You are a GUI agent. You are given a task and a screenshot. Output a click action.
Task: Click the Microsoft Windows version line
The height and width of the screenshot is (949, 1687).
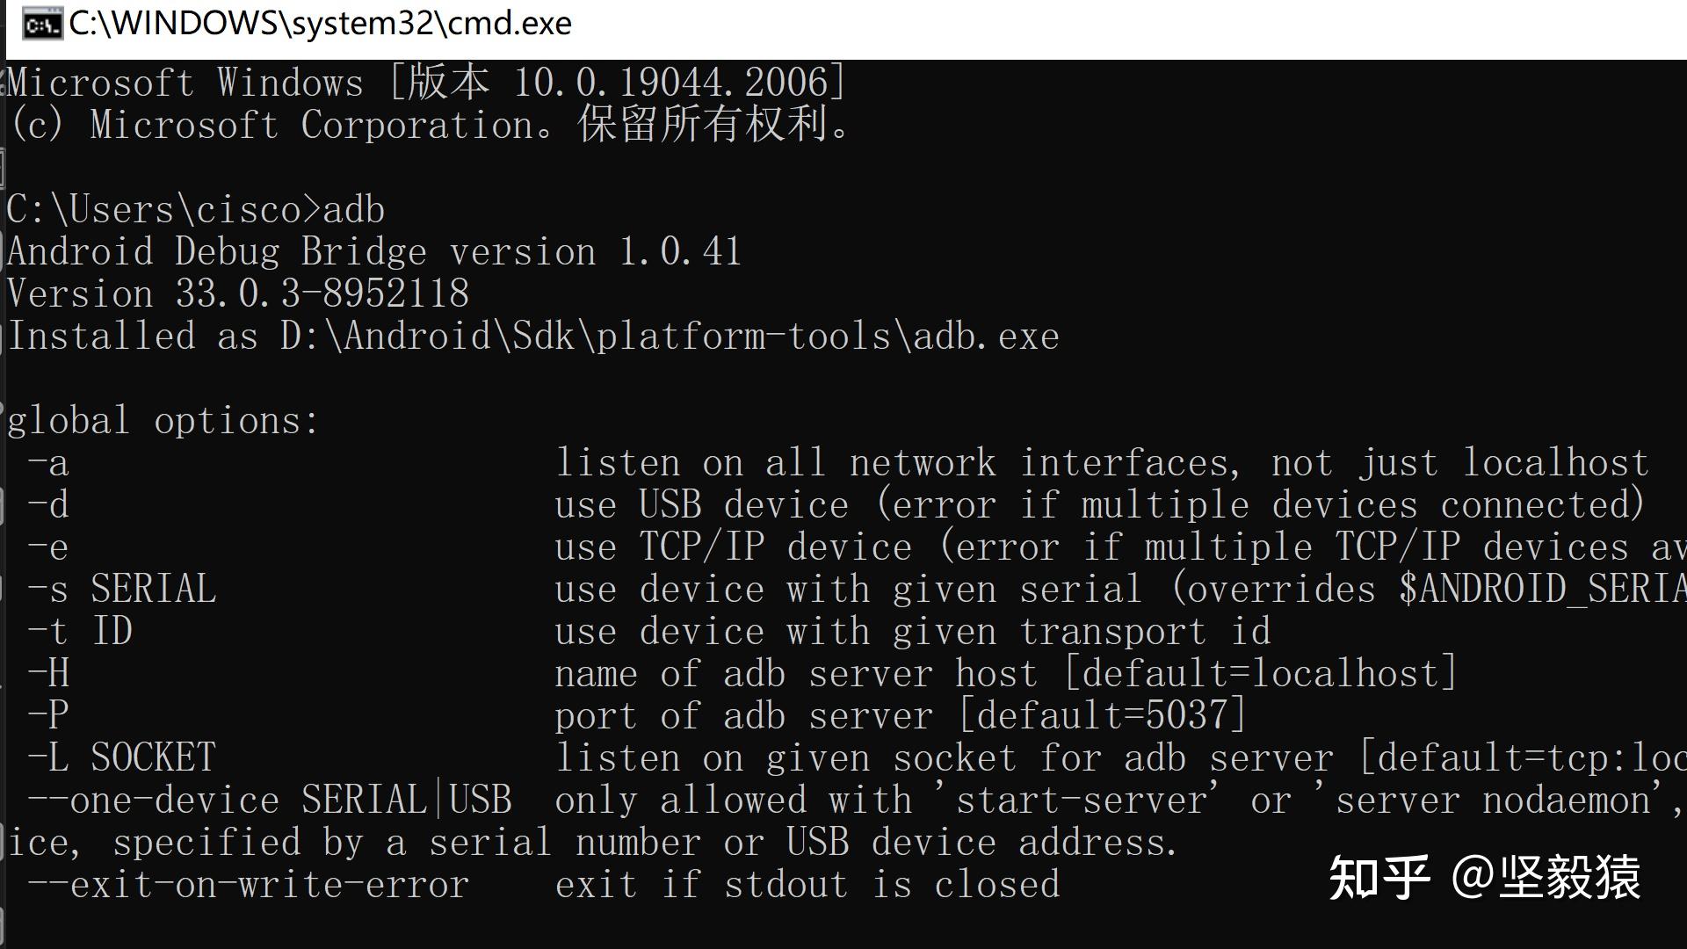(426, 83)
